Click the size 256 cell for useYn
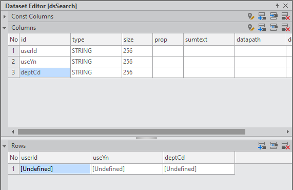Screen dimensions: 293x190 click(137, 62)
